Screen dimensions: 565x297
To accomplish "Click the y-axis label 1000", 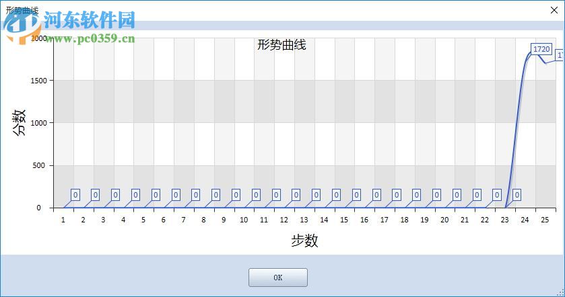I will point(39,123).
